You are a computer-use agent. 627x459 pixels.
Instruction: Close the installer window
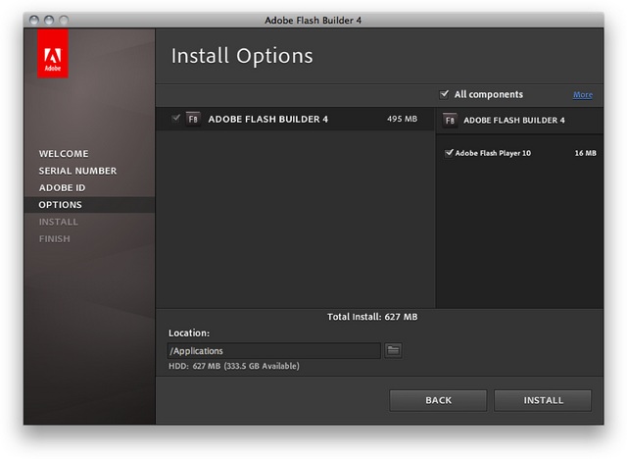[x=34, y=20]
